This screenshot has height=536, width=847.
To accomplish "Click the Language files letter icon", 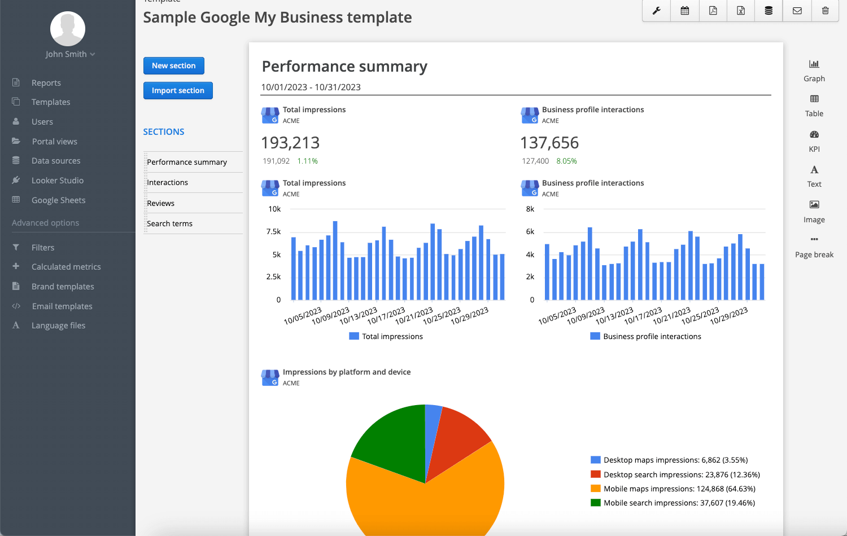I will (16, 325).
